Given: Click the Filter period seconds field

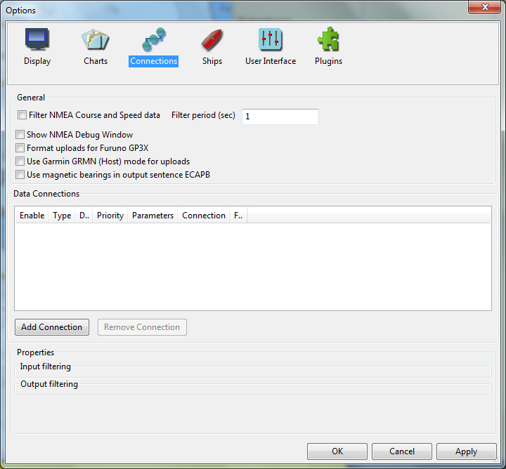Looking at the screenshot, I should pos(280,117).
